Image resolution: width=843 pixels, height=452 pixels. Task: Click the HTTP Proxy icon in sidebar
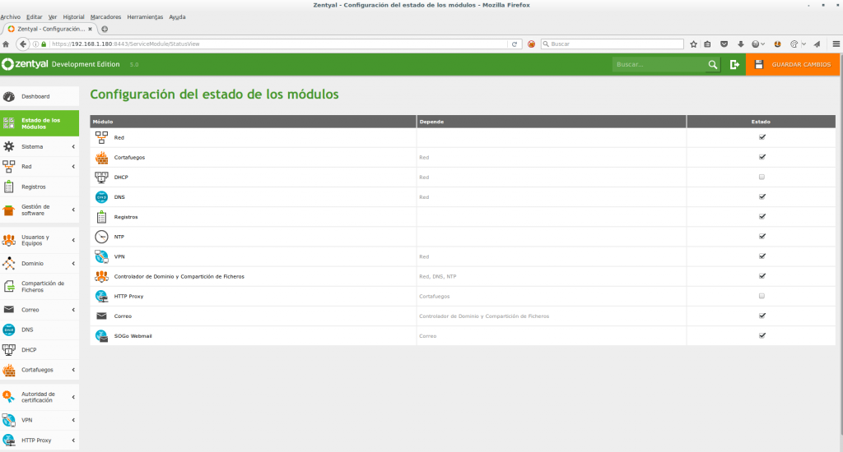click(x=8, y=440)
